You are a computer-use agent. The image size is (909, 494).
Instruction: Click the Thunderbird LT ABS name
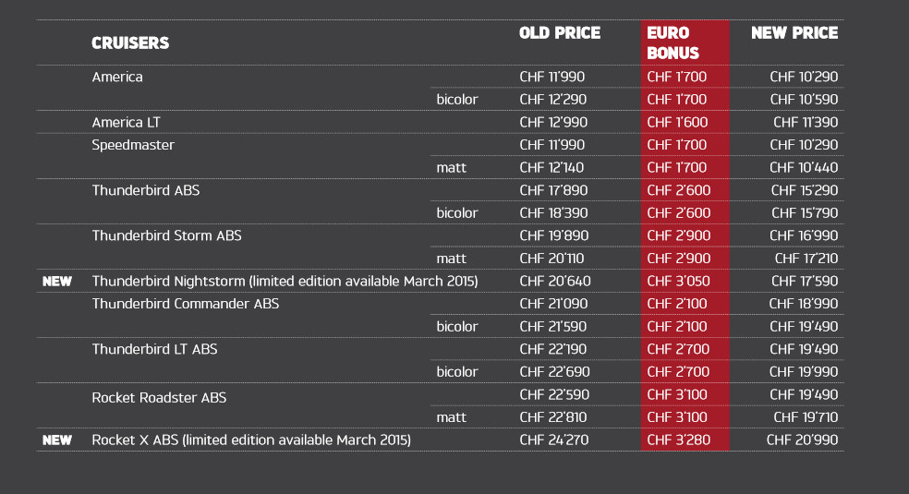click(154, 349)
